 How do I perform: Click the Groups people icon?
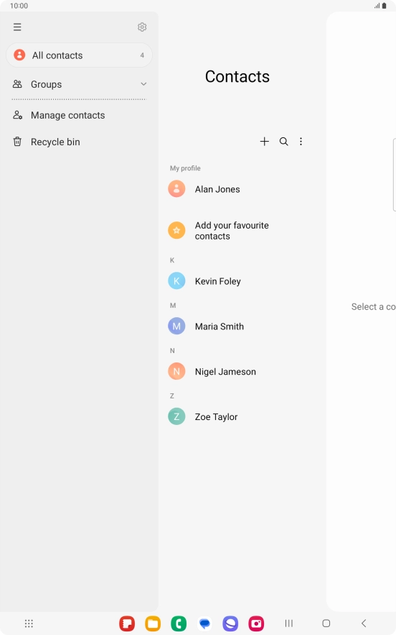click(x=17, y=84)
